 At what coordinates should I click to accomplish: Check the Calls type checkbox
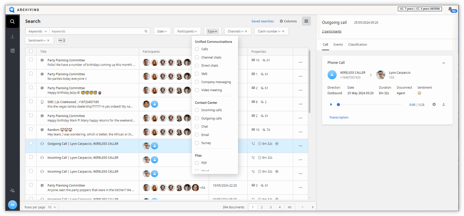coord(197,49)
